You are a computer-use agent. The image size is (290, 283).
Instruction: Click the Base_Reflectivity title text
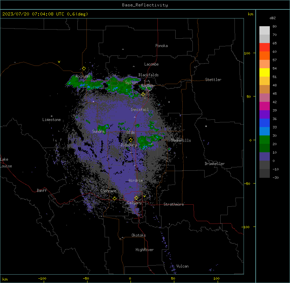tap(145, 5)
